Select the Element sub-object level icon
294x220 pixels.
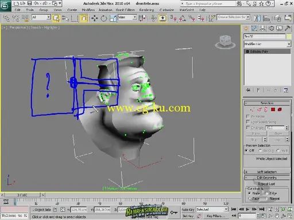point(280,109)
